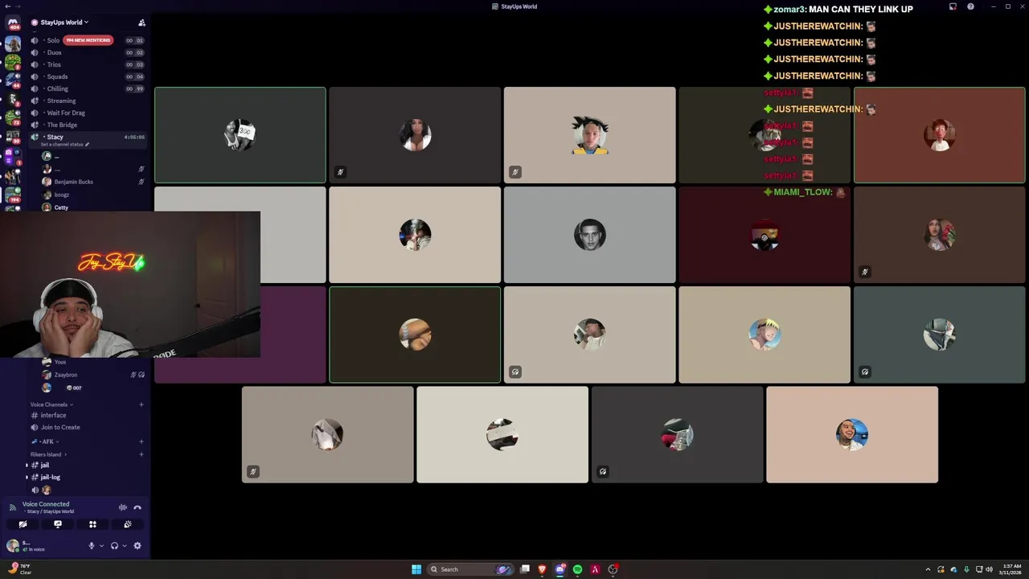The height and width of the screenshot is (579, 1029).
Task: Open Discord user settings gear
Action: (x=137, y=546)
